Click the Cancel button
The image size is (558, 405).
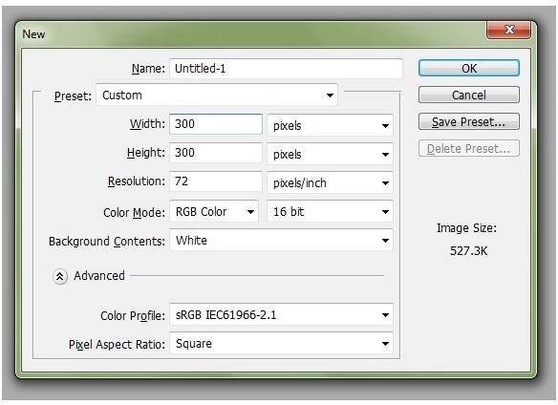pyautogui.click(x=469, y=95)
